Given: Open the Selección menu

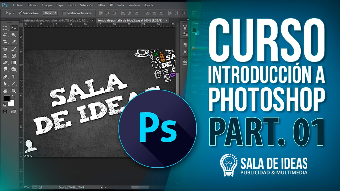Looking at the screenshot, I should [87, 5].
